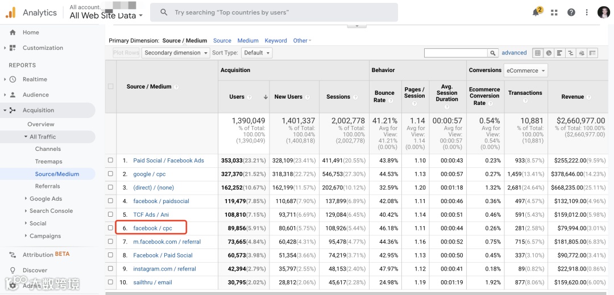
Task: Click the Plot Rows button
Action: point(126,53)
